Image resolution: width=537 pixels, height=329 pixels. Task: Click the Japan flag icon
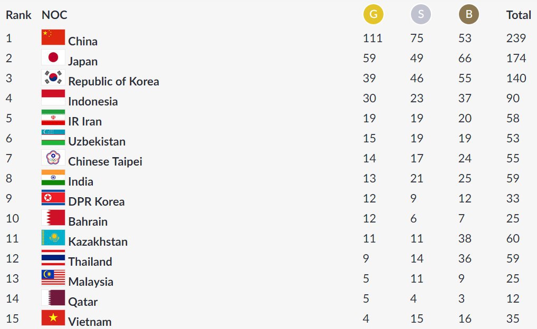tap(53, 57)
